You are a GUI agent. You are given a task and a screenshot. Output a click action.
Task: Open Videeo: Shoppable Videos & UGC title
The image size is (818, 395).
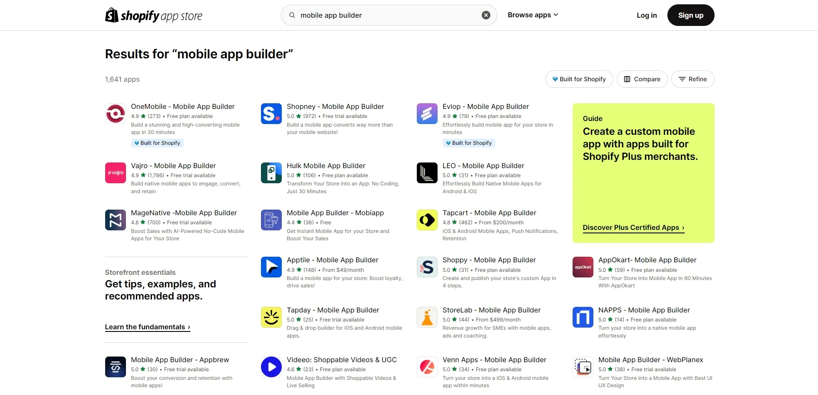(342, 360)
